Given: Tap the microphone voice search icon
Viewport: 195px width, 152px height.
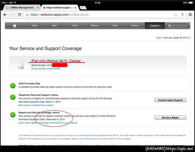Looking at the screenshot, I should tap(182, 15).
